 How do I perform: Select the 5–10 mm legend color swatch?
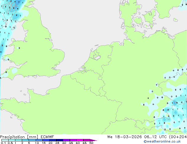[32, 140]
